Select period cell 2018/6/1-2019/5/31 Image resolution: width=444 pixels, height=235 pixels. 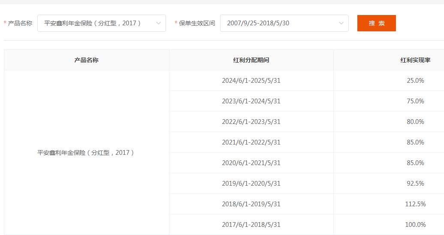click(x=251, y=204)
